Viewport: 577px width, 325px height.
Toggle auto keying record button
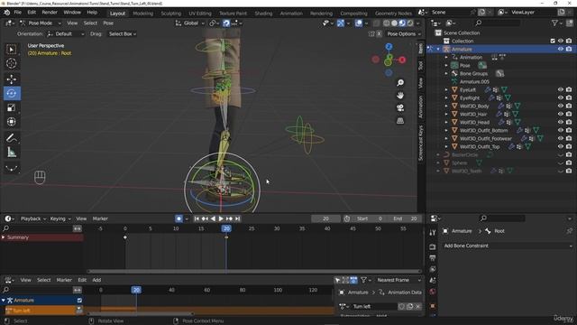(x=179, y=218)
